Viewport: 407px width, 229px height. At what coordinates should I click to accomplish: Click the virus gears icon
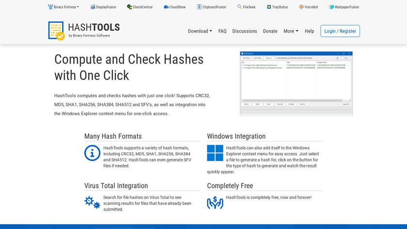click(92, 202)
